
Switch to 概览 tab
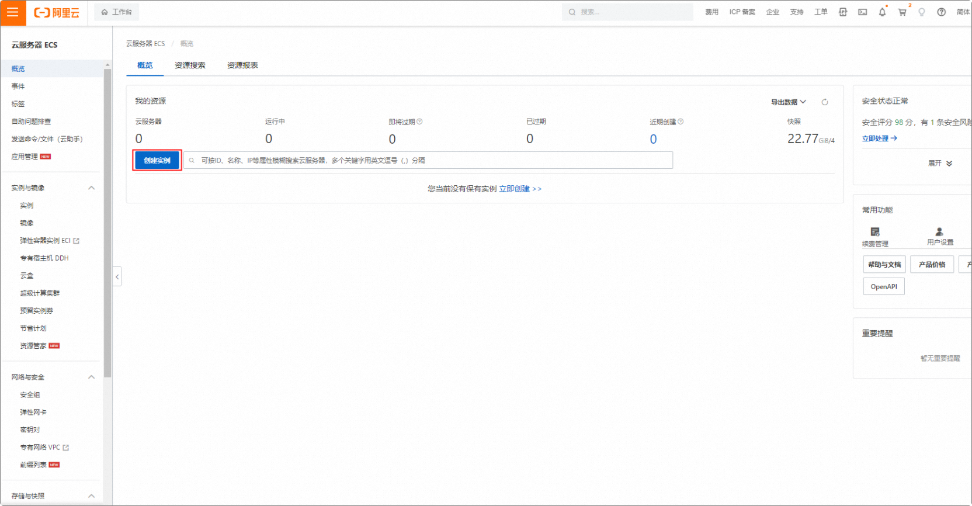[145, 65]
